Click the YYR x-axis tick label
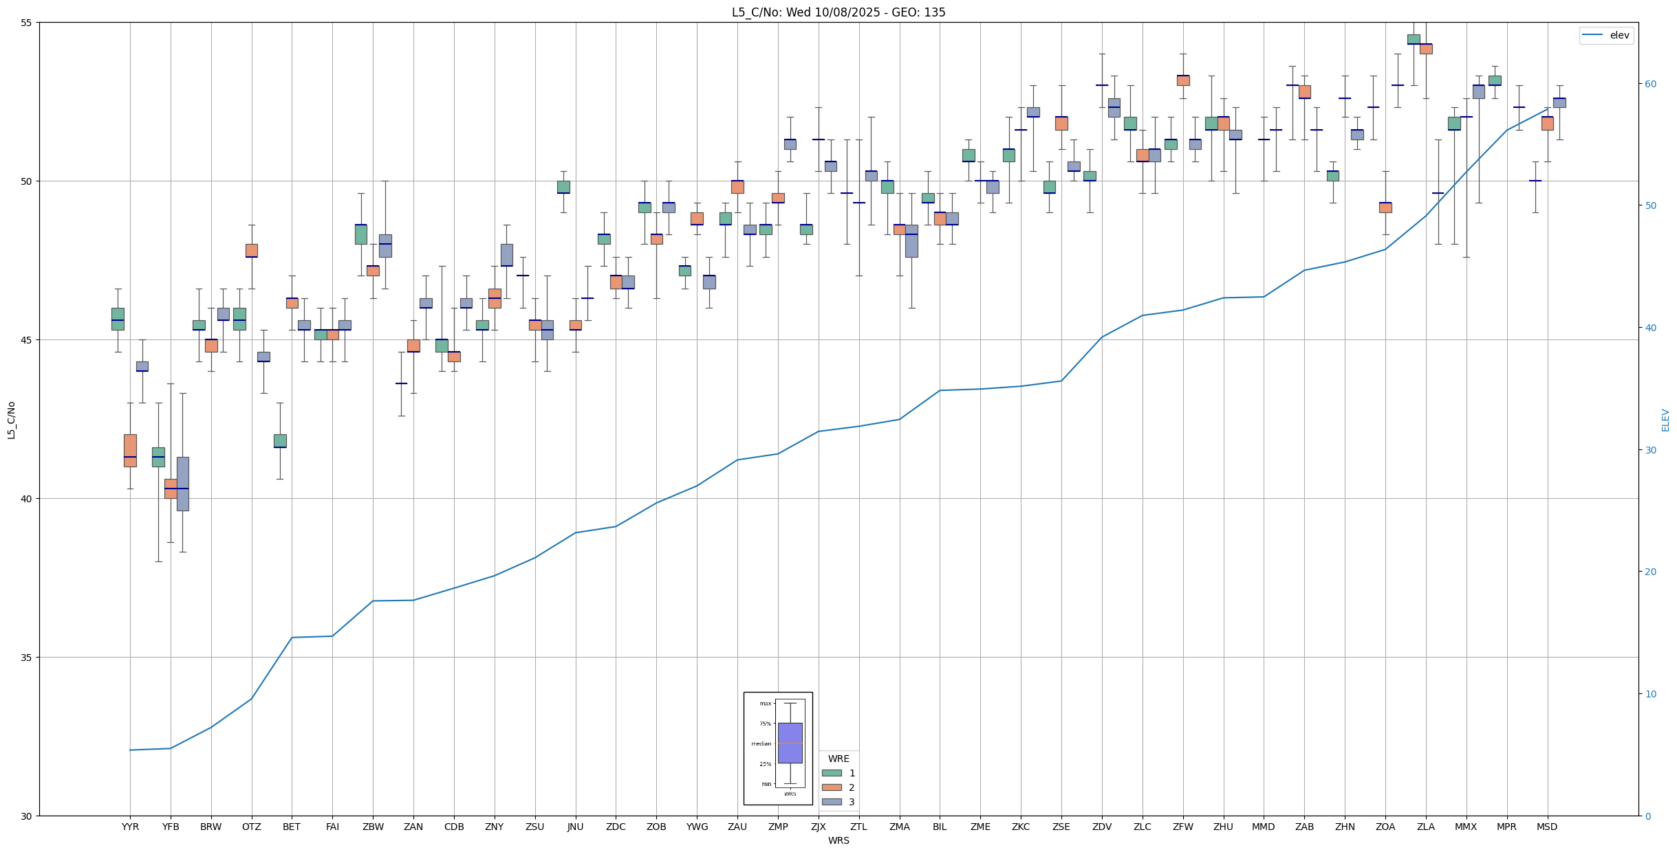This screenshot has width=1677, height=852. pos(130,827)
